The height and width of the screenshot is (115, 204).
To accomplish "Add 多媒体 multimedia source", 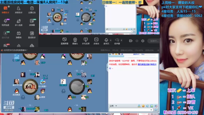I will pyautogui.click(x=96, y=41).
